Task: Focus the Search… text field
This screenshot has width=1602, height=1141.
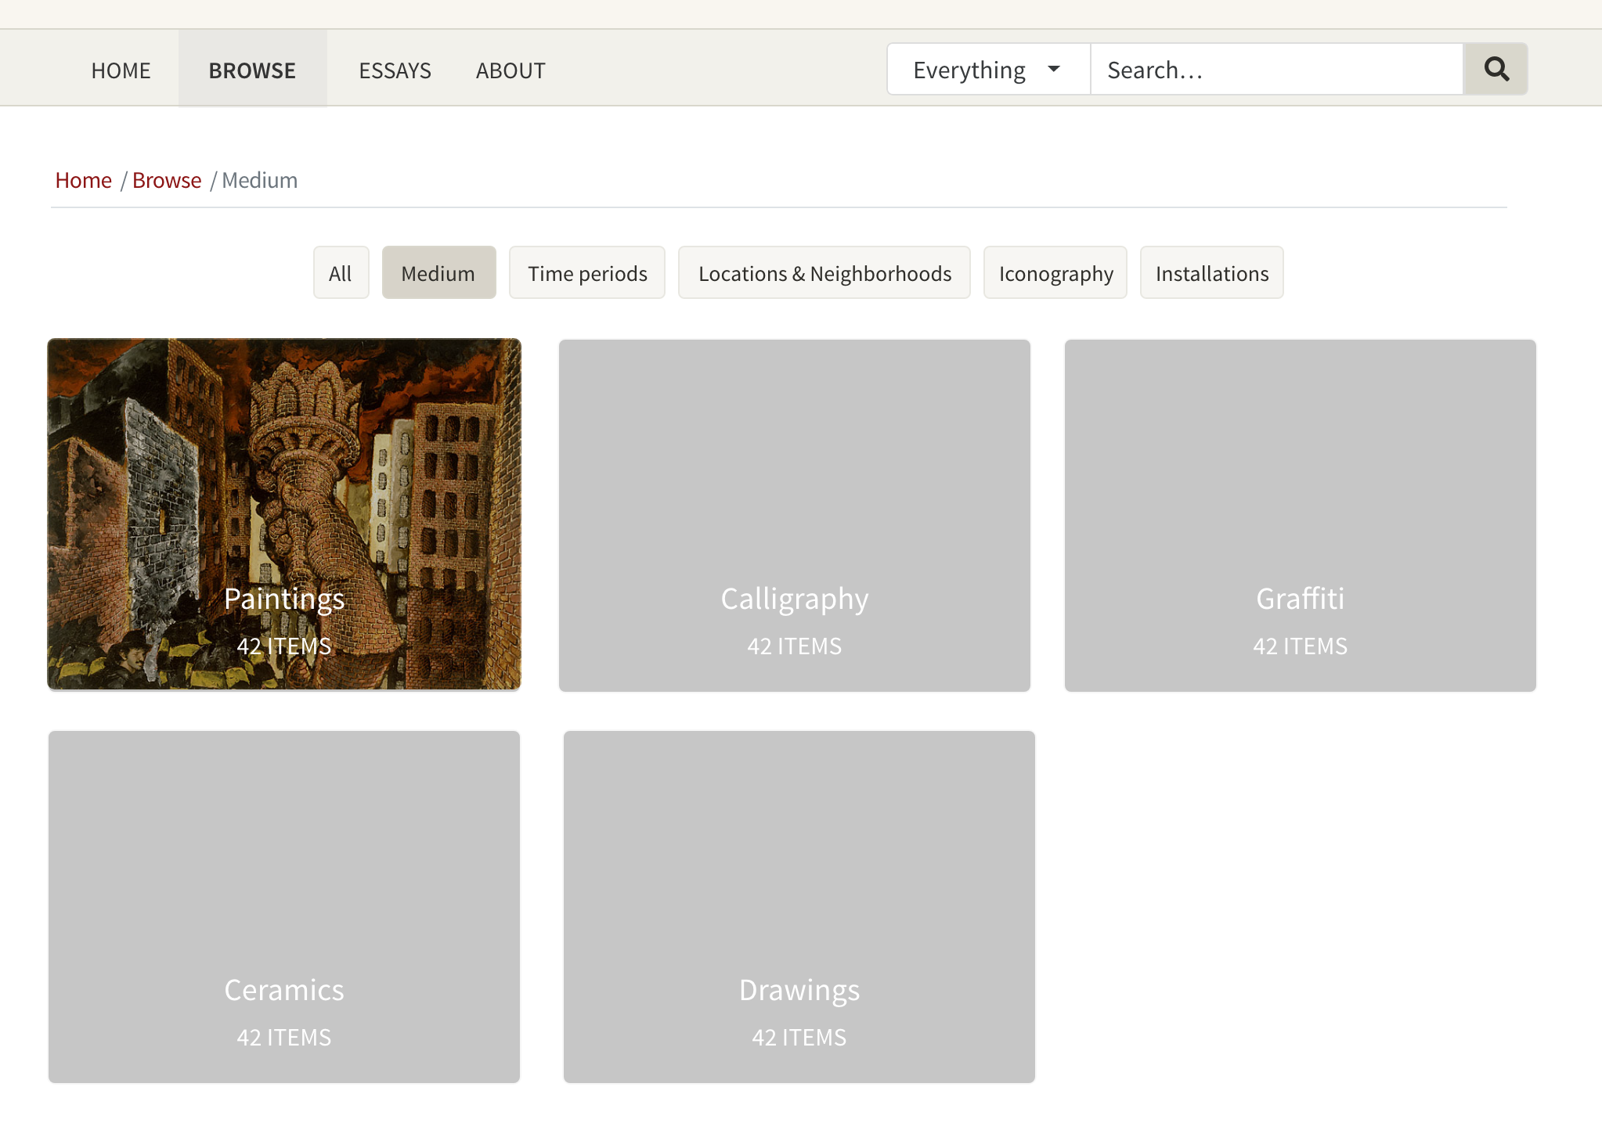Action: coord(1277,69)
